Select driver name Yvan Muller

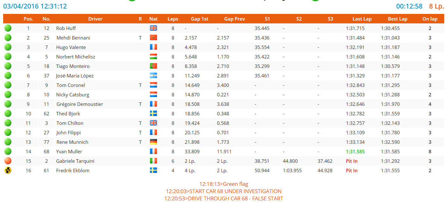pos(69,152)
